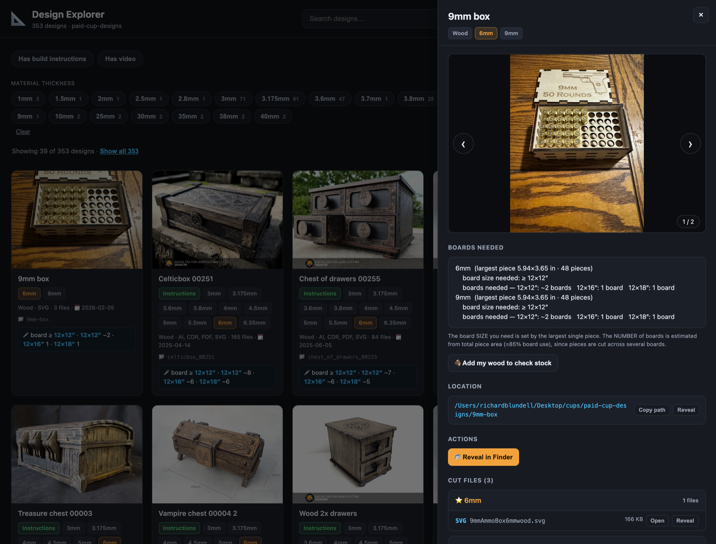Toggle the 9mm material thickness filter chip
Image resolution: width=716 pixels, height=544 pixels.
point(28,116)
